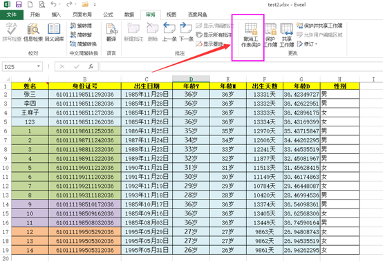
Task: Click the 翻译 translate button
Action: (x=111, y=32)
